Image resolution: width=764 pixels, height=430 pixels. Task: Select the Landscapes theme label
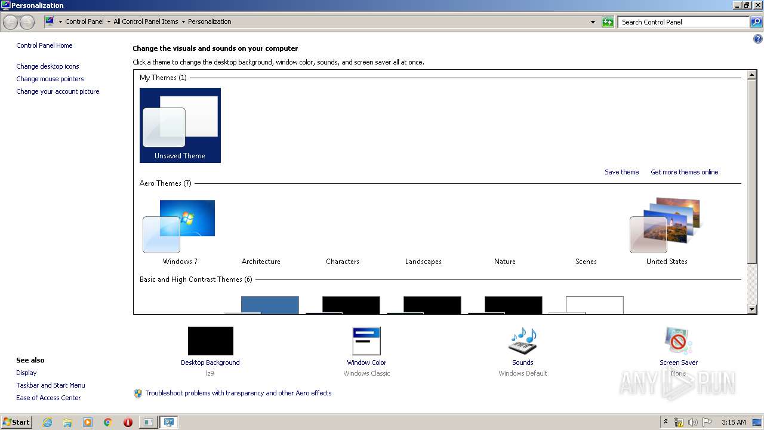[x=423, y=262]
